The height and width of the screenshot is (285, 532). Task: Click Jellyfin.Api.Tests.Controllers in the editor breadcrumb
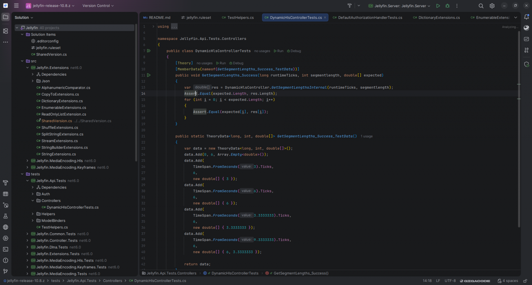click(x=169, y=273)
